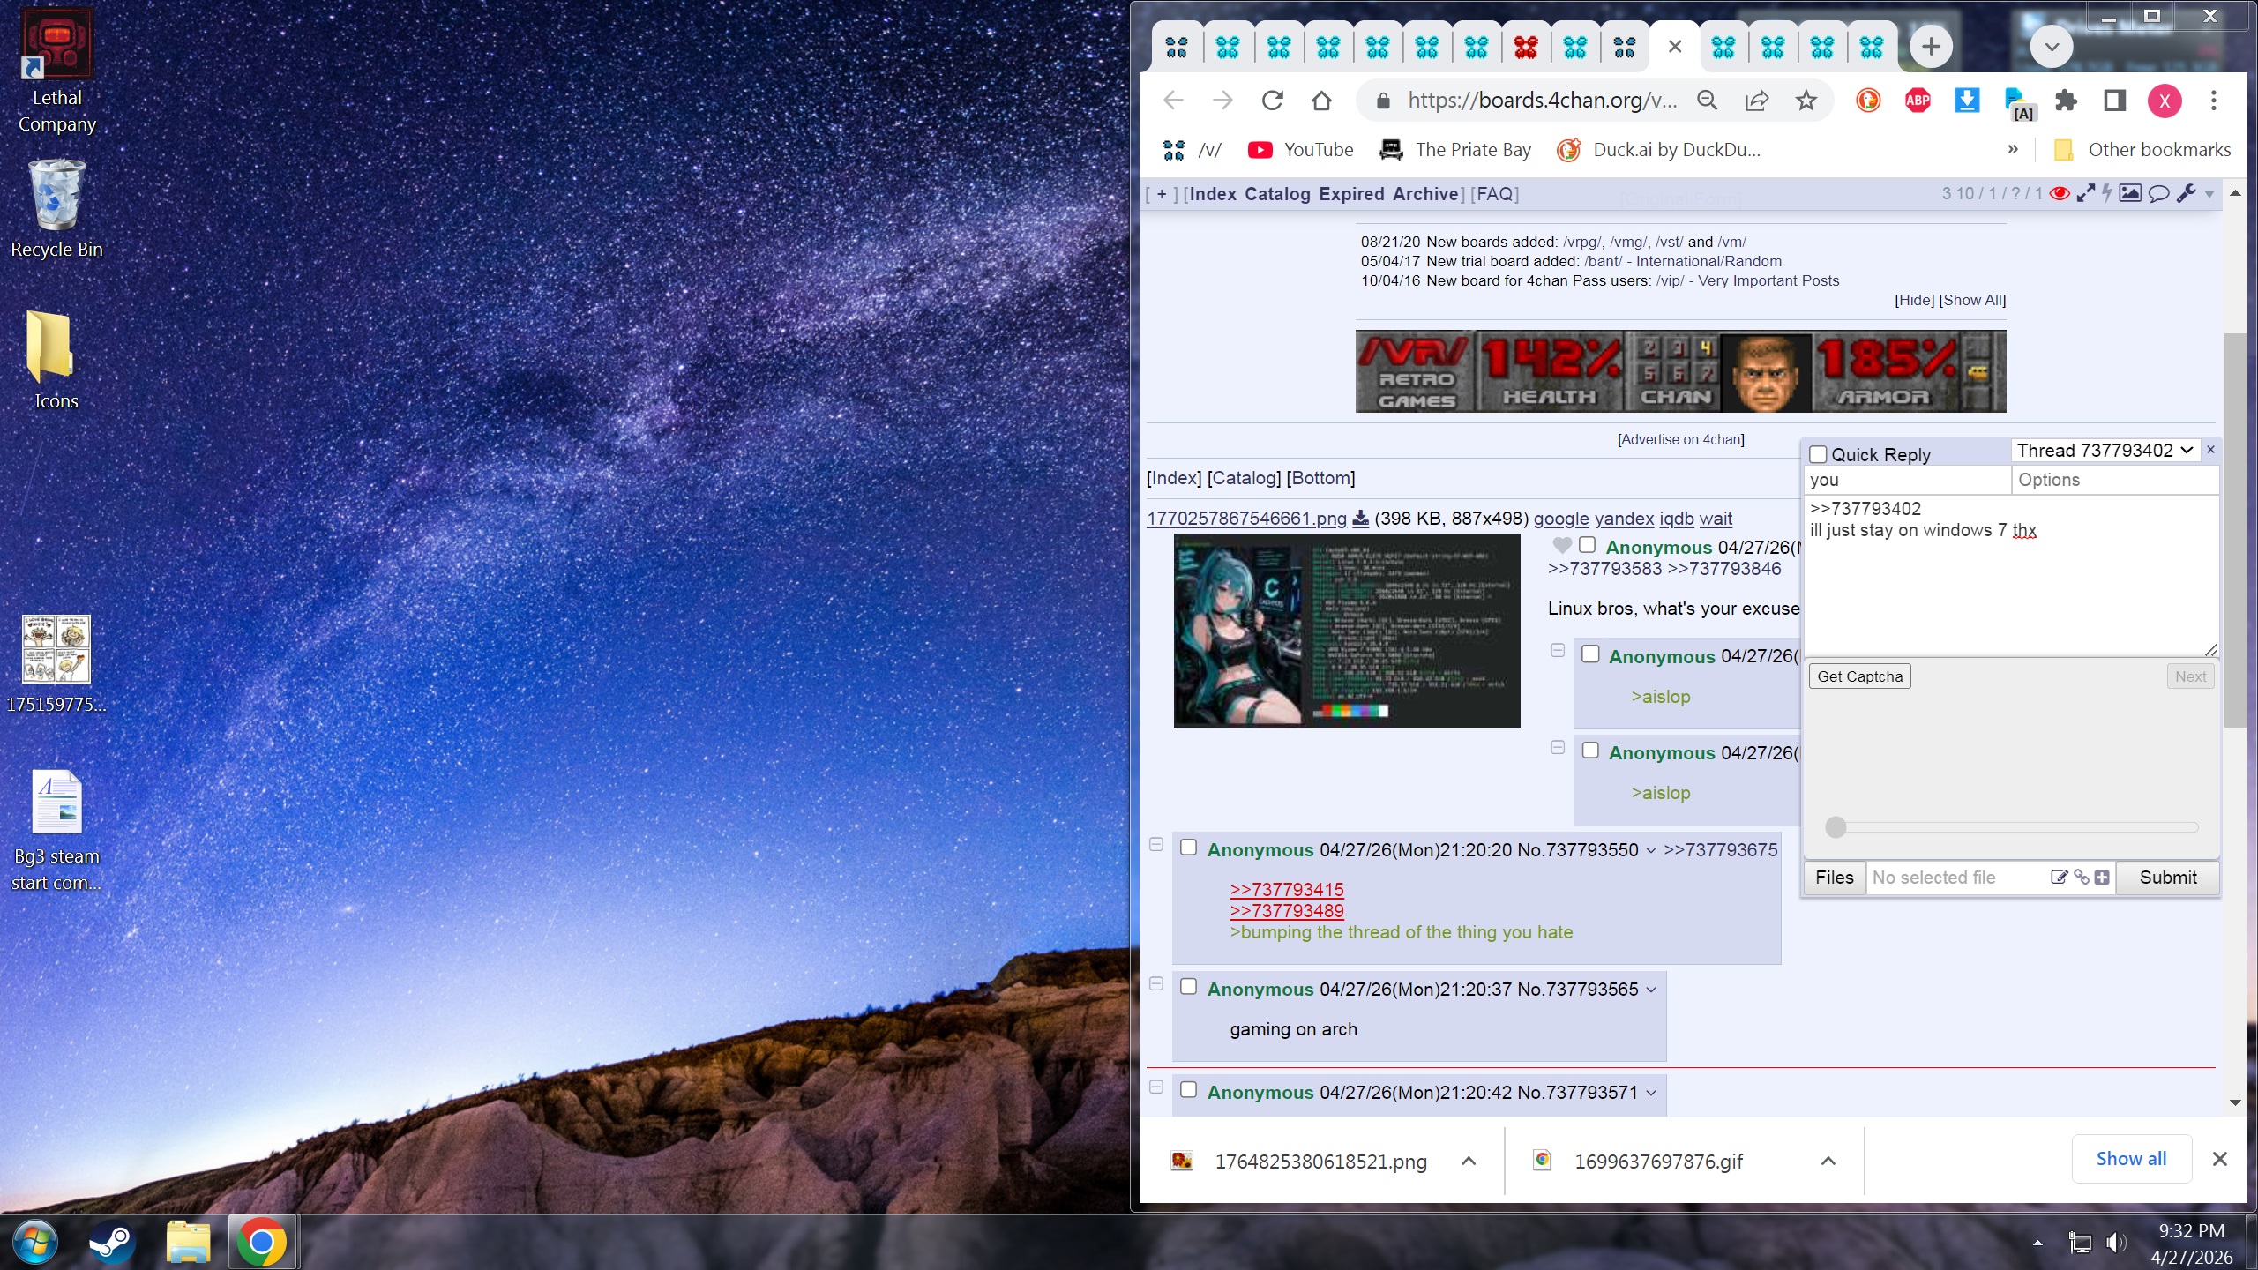Open the Thread 737793402 dropdown
Image resolution: width=2258 pixels, height=1270 pixels.
click(x=2105, y=451)
